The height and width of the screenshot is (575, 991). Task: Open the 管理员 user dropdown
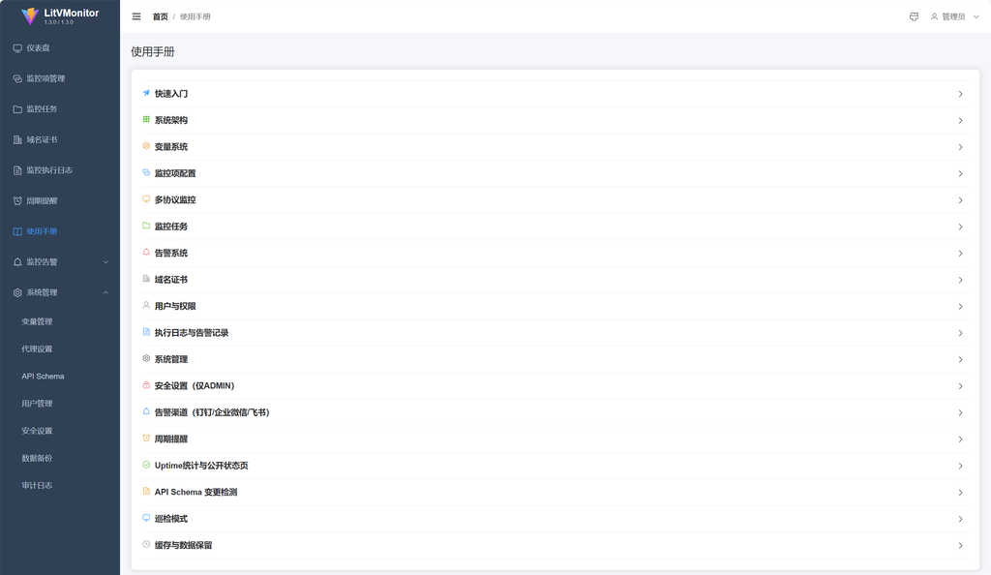coord(954,16)
